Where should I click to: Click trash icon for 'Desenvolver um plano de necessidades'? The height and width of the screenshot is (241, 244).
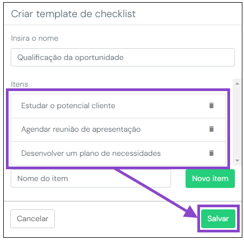(x=211, y=153)
